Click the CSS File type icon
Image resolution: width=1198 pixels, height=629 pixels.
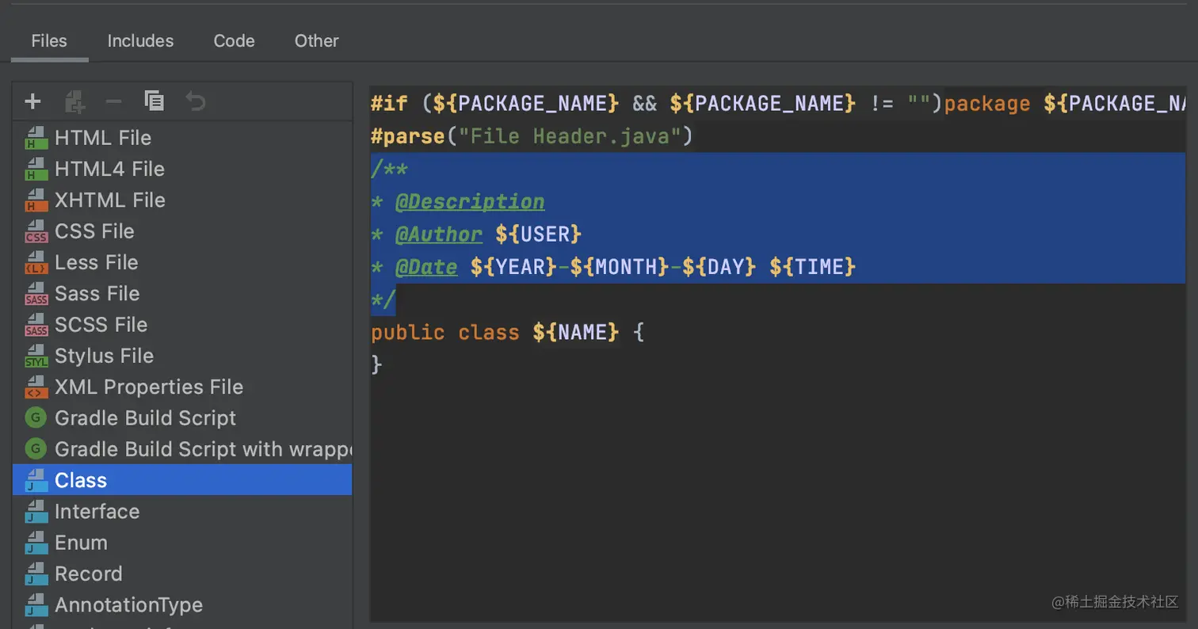click(x=36, y=232)
